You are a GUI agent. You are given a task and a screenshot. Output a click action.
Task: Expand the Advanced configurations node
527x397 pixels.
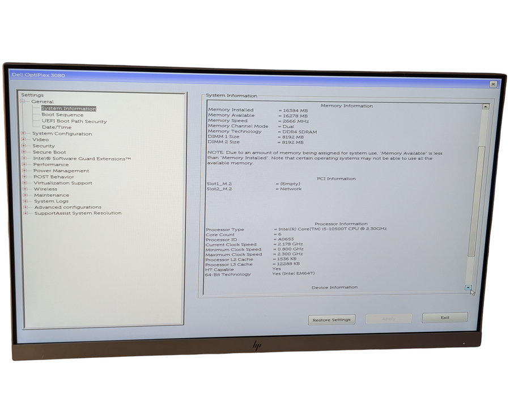[x=25, y=207]
